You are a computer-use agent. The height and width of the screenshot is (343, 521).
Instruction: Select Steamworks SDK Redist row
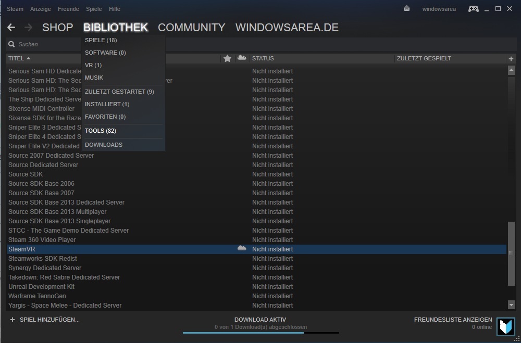pyautogui.click(x=256, y=259)
